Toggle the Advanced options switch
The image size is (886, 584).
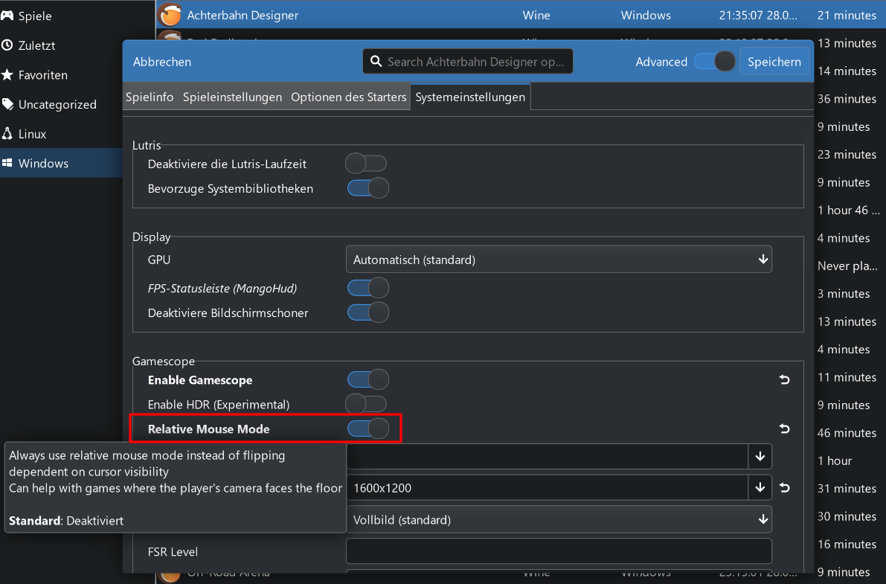[x=714, y=61]
